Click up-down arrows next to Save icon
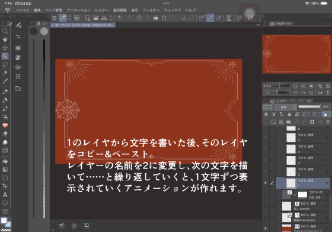 [x=111, y=18]
